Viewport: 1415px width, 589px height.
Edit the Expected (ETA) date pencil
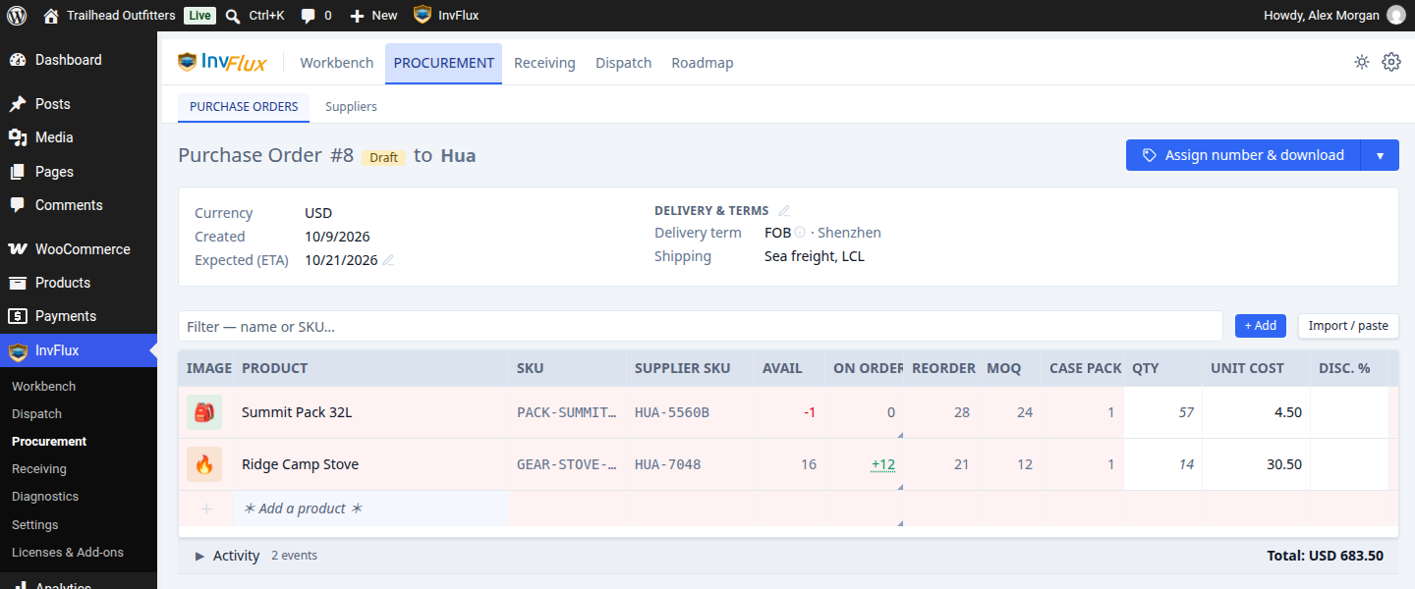tap(388, 260)
